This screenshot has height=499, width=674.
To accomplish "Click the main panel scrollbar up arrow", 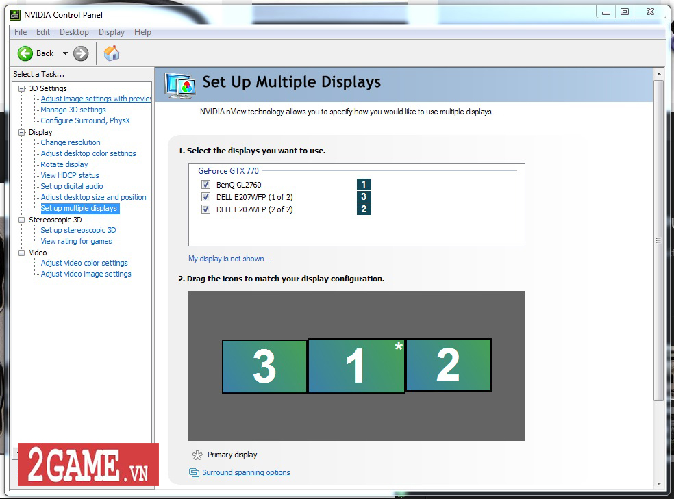I will point(659,74).
